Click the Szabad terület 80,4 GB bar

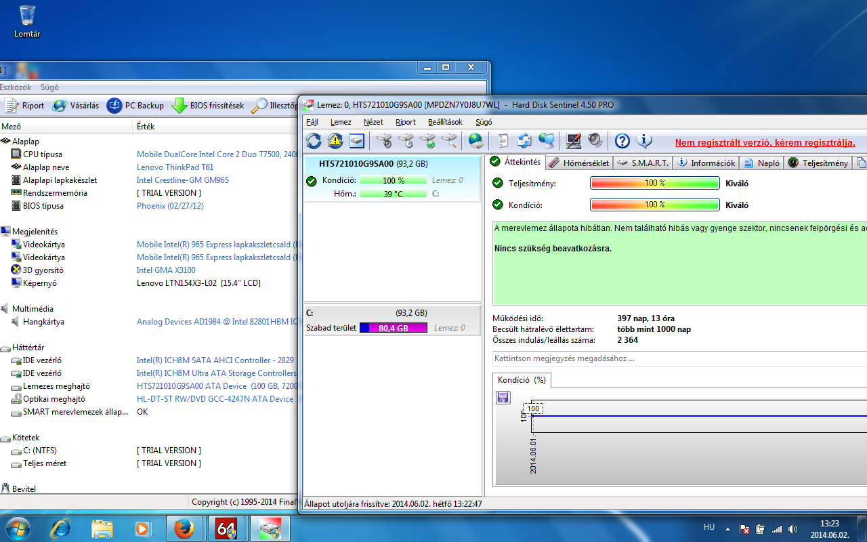[393, 328]
